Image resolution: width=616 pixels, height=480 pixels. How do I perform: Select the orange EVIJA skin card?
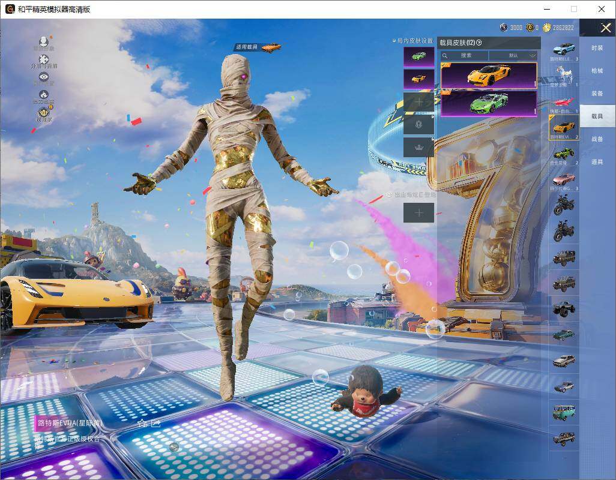coord(488,76)
